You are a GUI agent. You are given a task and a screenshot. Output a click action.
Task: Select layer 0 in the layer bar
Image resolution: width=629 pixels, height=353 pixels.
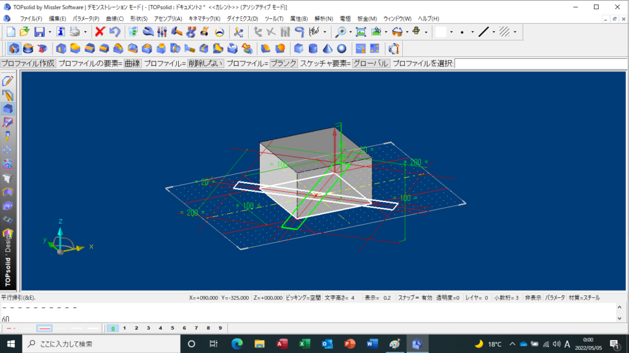[113, 328]
